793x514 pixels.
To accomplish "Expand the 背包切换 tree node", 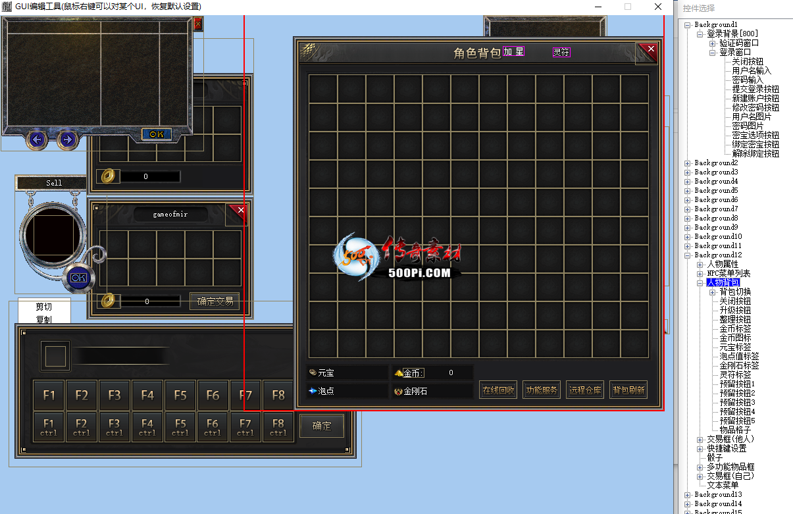I will (713, 292).
